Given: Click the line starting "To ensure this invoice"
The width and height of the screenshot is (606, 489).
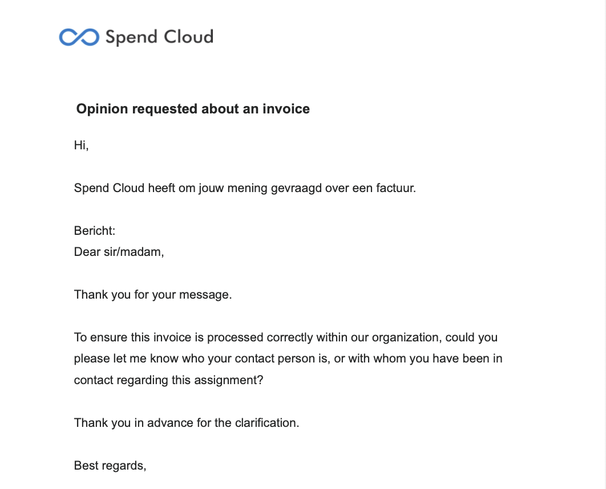Looking at the screenshot, I should click(x=285, y=337).
